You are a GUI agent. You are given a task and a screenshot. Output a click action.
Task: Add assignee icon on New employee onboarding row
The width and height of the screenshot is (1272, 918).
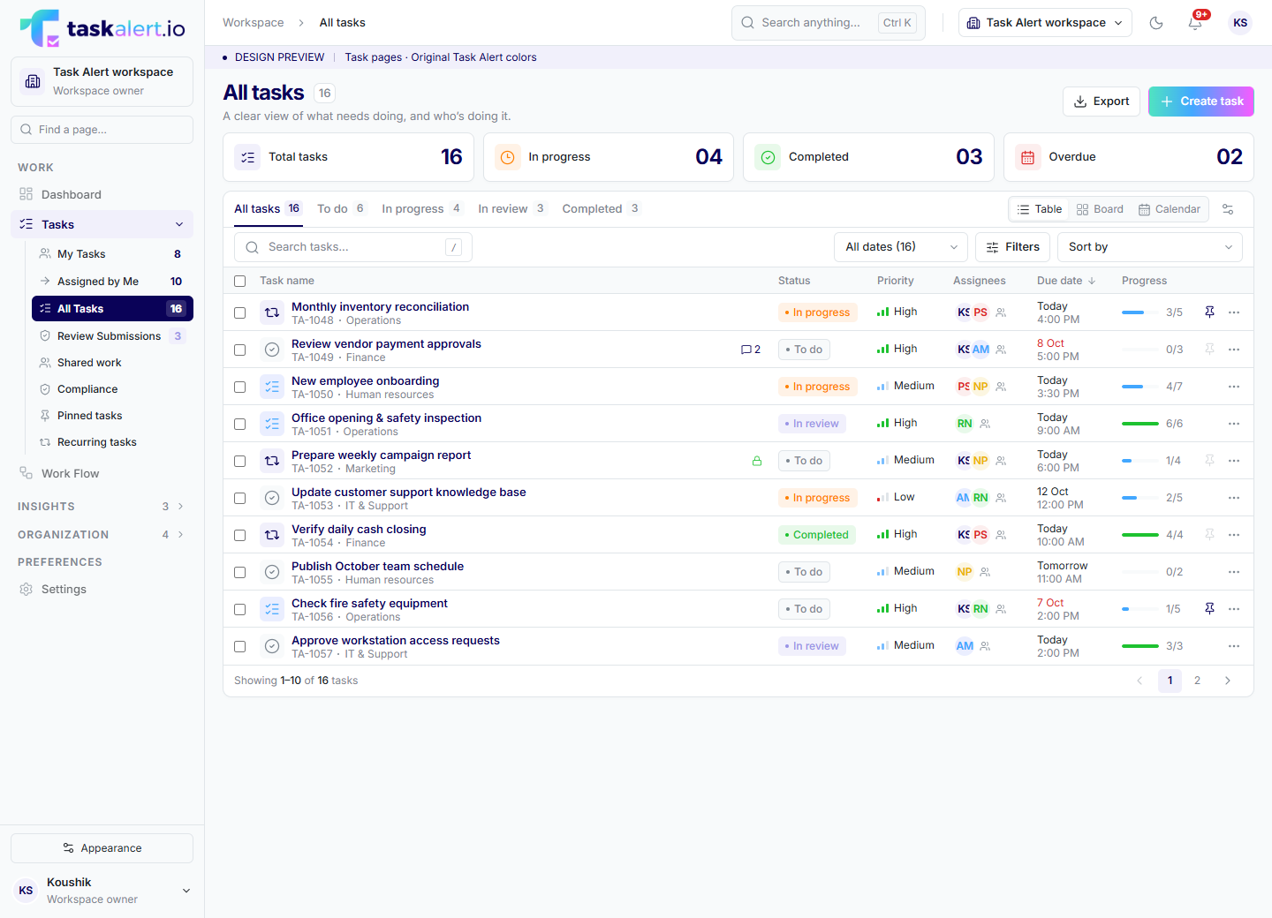pyautogui.click(x=1001, y=387)
